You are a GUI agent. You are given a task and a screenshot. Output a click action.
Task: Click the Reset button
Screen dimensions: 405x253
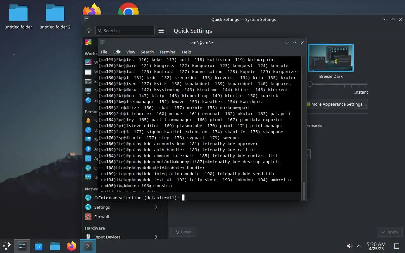coord(183,232)
